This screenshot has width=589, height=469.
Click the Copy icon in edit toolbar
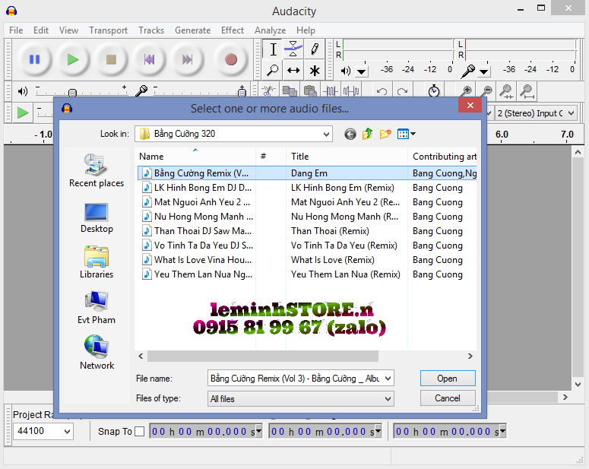pyautogui.click(x=290, y=91)
